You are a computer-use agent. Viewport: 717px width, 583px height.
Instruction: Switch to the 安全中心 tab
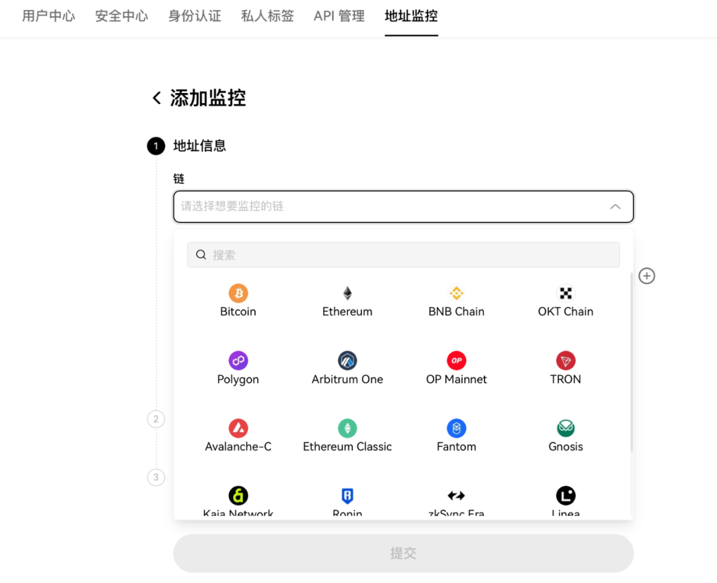[x=121, y=16]
